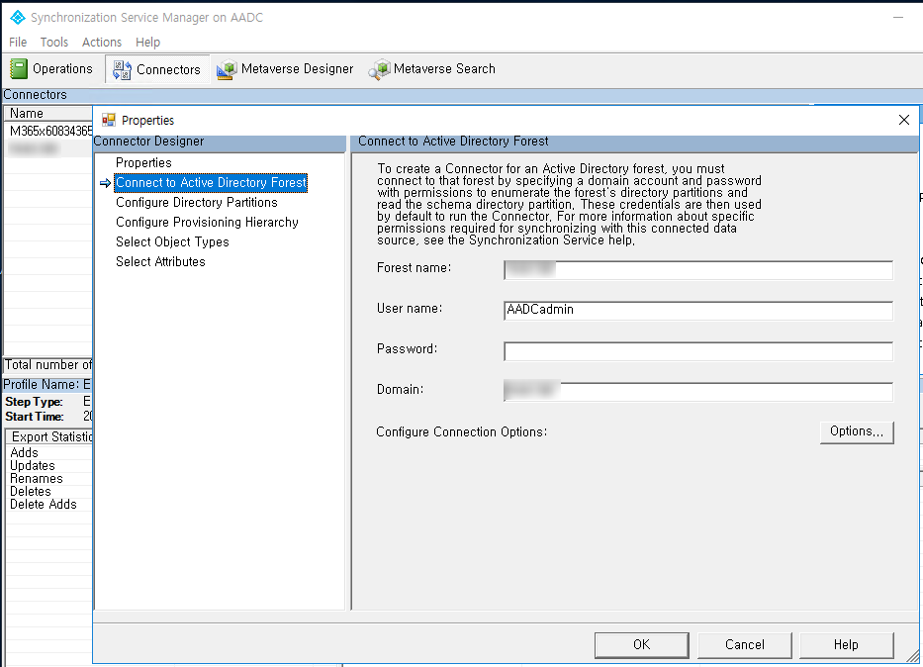Click the Adds row in Export Statistics
The image size is (923, 667).
click(x=48, y=452)
